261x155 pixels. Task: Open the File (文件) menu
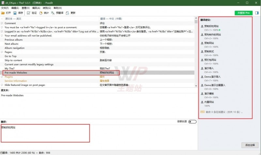pyautogui.click(x=5, y=8)
